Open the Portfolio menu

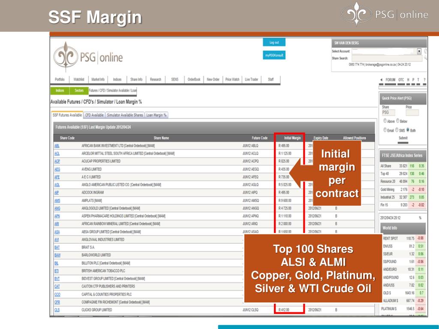point(60,79)
